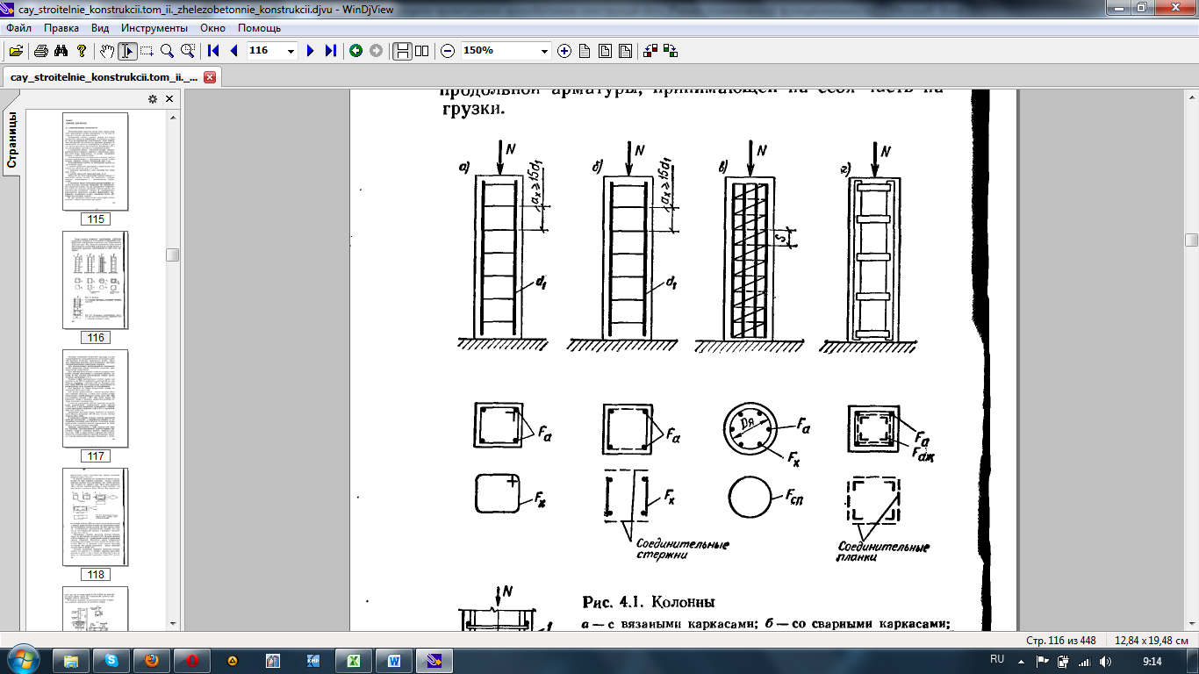The width and height of the screenshot is (1199, 674).
Task: Open Excel from the taskbar
Action: tap(354, 660)
